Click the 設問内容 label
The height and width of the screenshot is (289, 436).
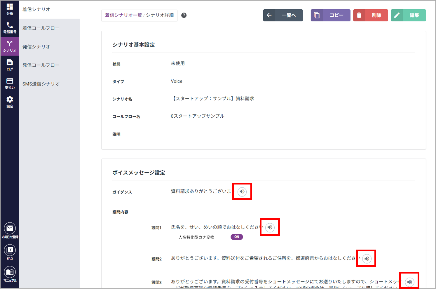pyautogui.click(x=120, y=212)
